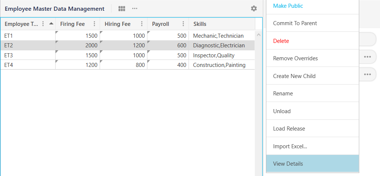Screen dimensions: 380x176
Task: Select Import Excel... option
Action: click(312, 146)
